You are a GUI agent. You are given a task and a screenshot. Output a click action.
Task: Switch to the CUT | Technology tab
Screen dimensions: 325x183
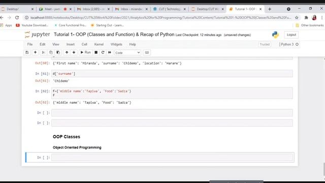tap(169, 9)
